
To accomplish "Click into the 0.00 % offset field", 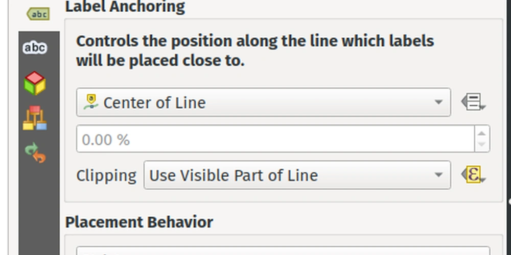I will click(275, 139).
